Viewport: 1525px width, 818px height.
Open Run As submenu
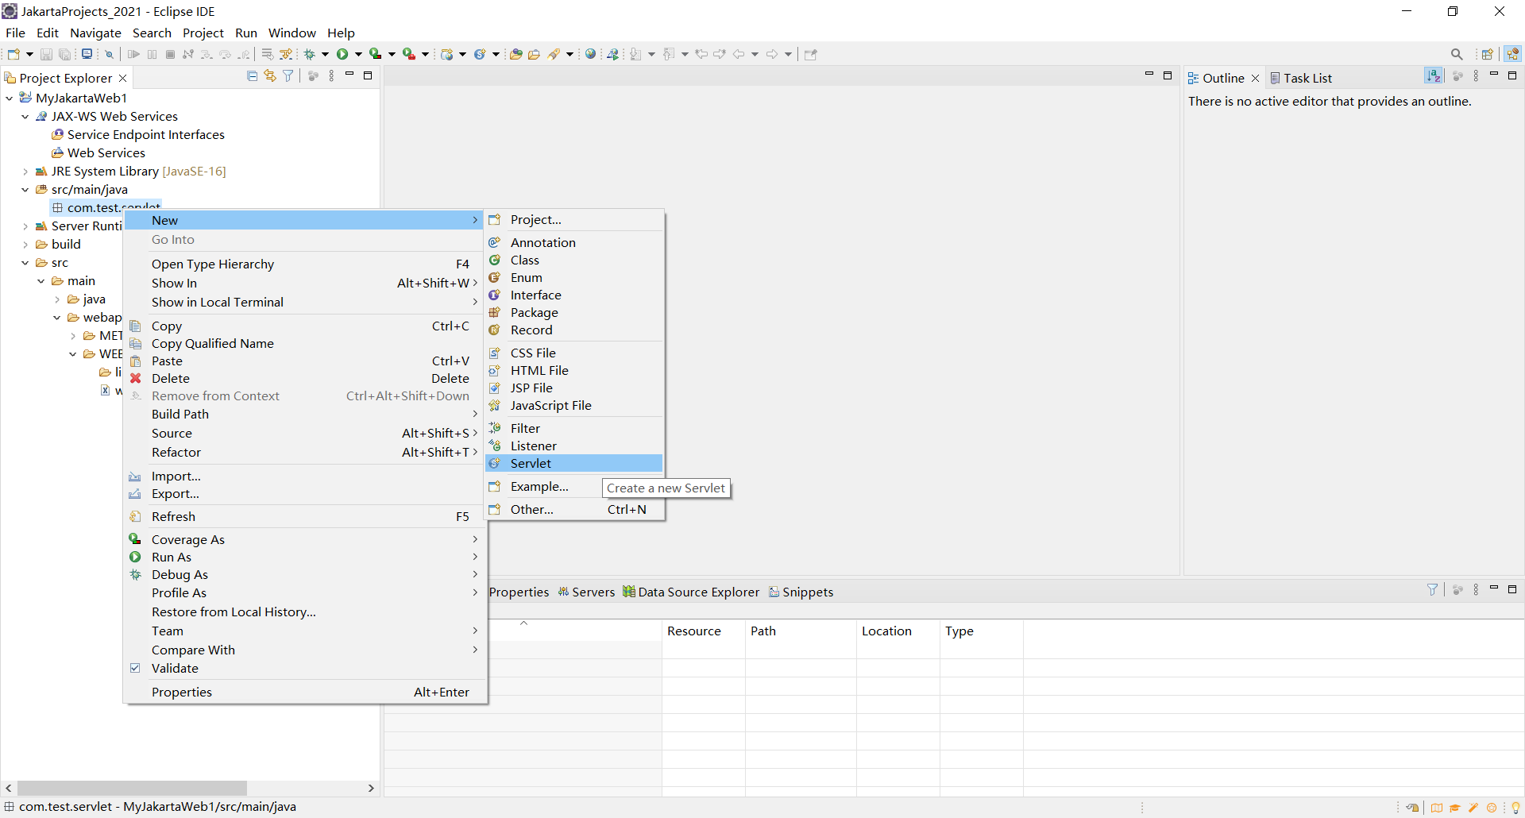tap(305, 557)
